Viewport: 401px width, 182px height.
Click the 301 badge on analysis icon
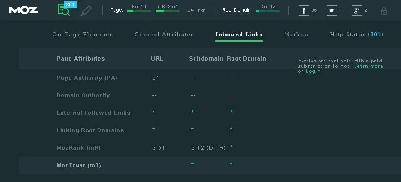pos(70,5)
